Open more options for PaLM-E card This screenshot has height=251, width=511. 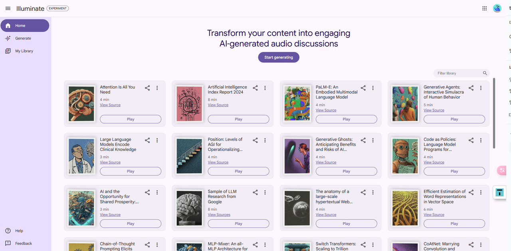pyautogui.click(x=372, y=88)
